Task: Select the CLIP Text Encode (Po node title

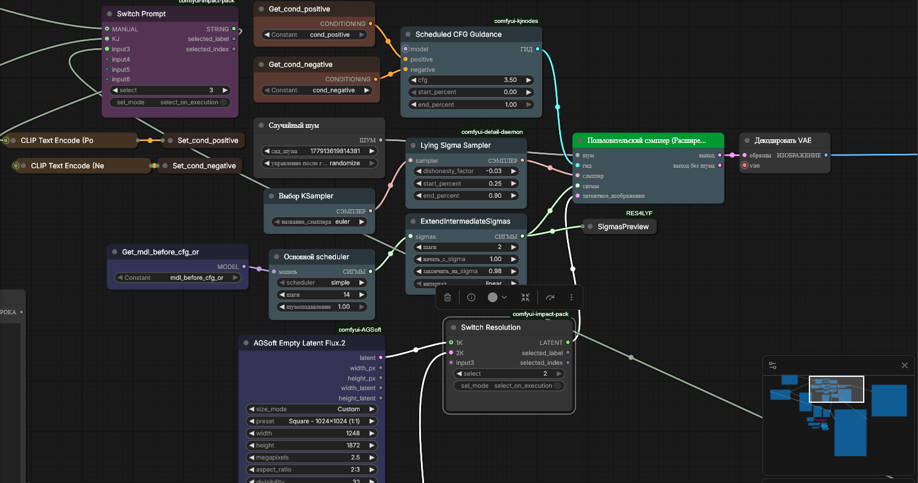Action: 57,140
